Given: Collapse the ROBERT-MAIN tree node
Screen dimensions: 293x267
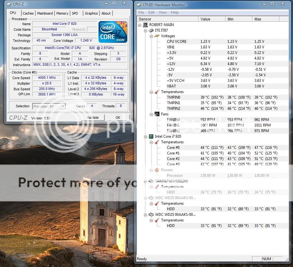Looking at the screenshot, I should [140, 25].
